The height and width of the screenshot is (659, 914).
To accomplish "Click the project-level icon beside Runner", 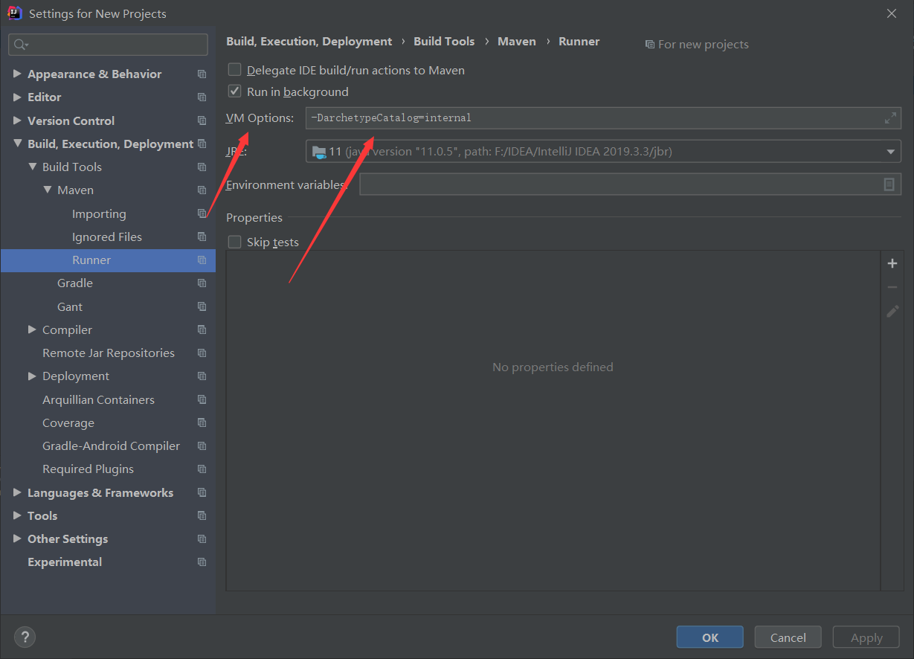I will pyautogui.click(x=202, y=260).
